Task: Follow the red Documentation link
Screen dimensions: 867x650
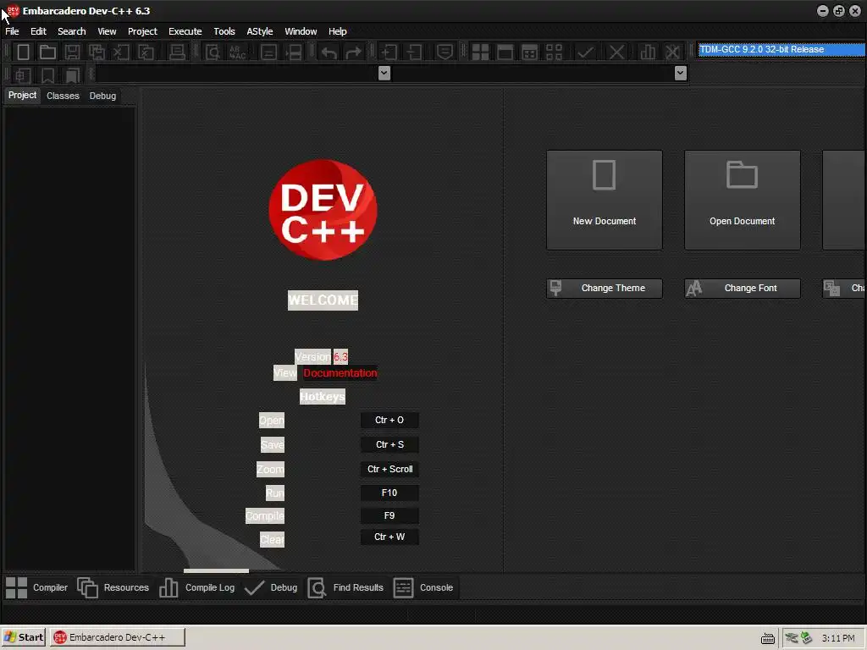Action: 340,373
